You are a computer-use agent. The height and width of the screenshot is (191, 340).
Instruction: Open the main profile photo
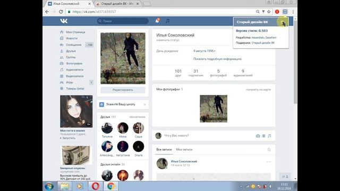pyautogui.click(x=123, y=58)
